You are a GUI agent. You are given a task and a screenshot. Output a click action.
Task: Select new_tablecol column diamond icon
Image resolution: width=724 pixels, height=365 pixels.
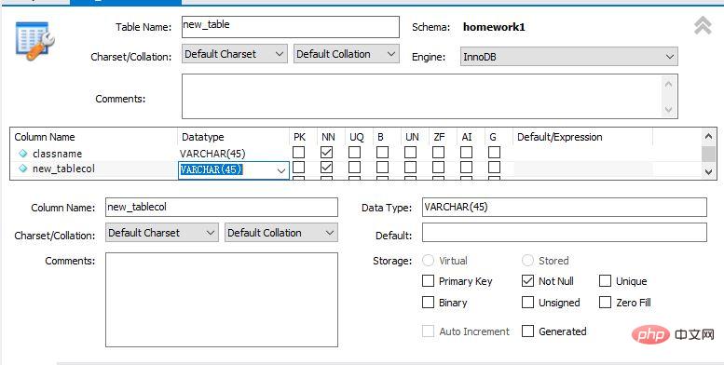[22, 169]
